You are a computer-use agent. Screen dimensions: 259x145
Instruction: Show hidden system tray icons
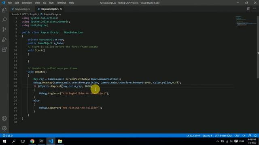point(218,141)
